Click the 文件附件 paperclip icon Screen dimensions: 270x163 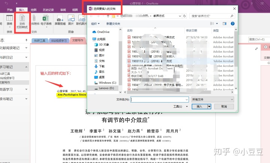point(34,18)
